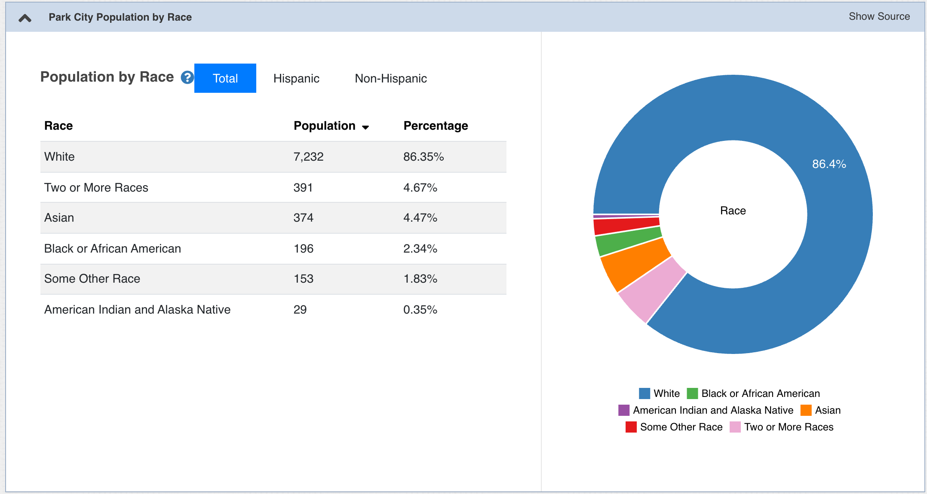927x494 pixels.
Task: Click the 153 population value
Action: point(303,278)
